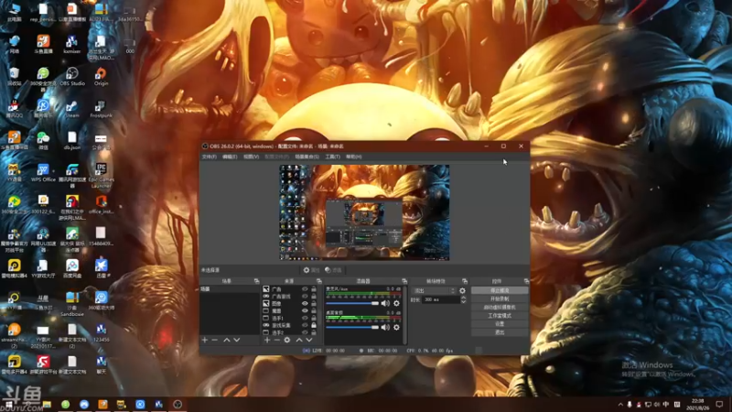Pop out the 控件 dock panel
This screenshot has width=732, height=412.
[x=526, y=281]
